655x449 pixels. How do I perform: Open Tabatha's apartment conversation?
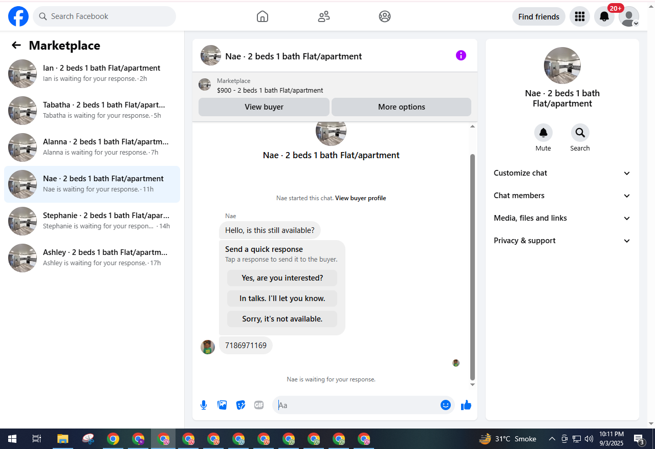[x=92, y=111]
